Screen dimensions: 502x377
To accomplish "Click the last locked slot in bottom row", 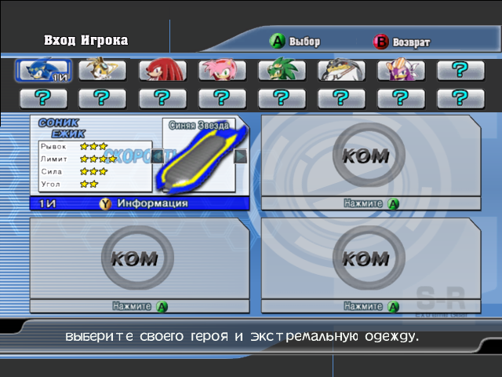I will pos(460,98).
